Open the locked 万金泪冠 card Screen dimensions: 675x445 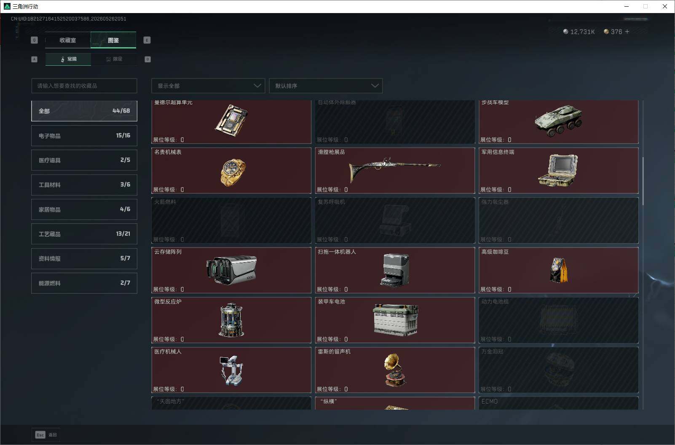[559, 370]
